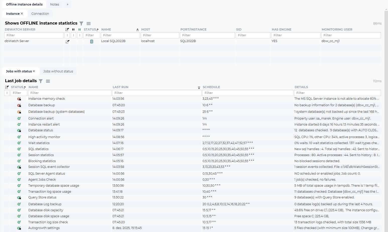Viewport: 388px width, 232px height.
Task: Click red status icon for Database backup row
Action: (x=19, y=105)
